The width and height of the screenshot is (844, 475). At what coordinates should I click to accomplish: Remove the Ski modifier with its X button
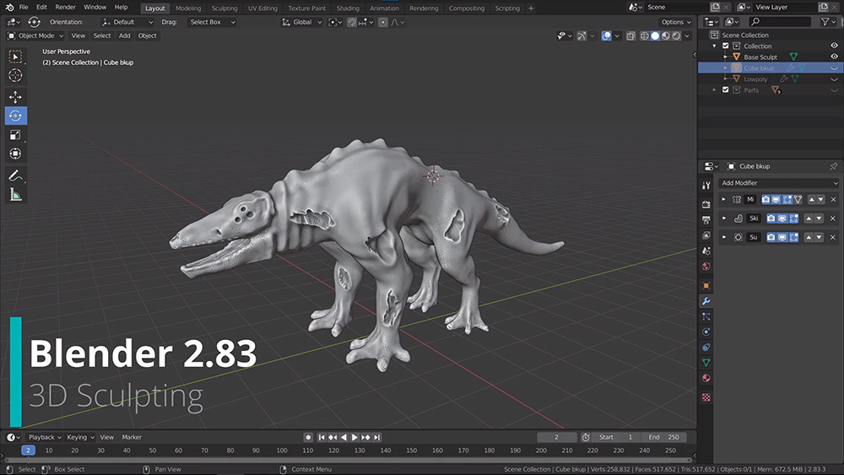pos(833,219)
